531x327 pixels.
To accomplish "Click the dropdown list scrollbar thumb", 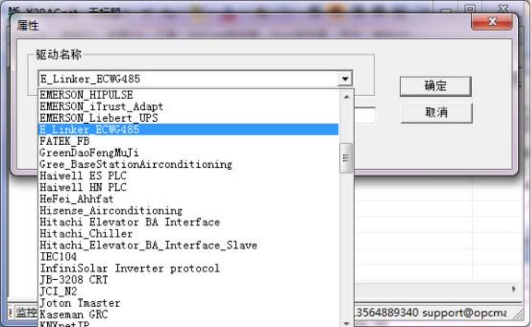I will [x=346, y=158].
